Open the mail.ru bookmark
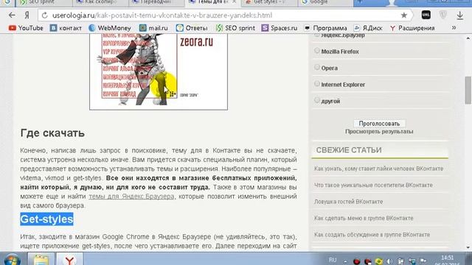472x265 pixels. coord(153,28)
